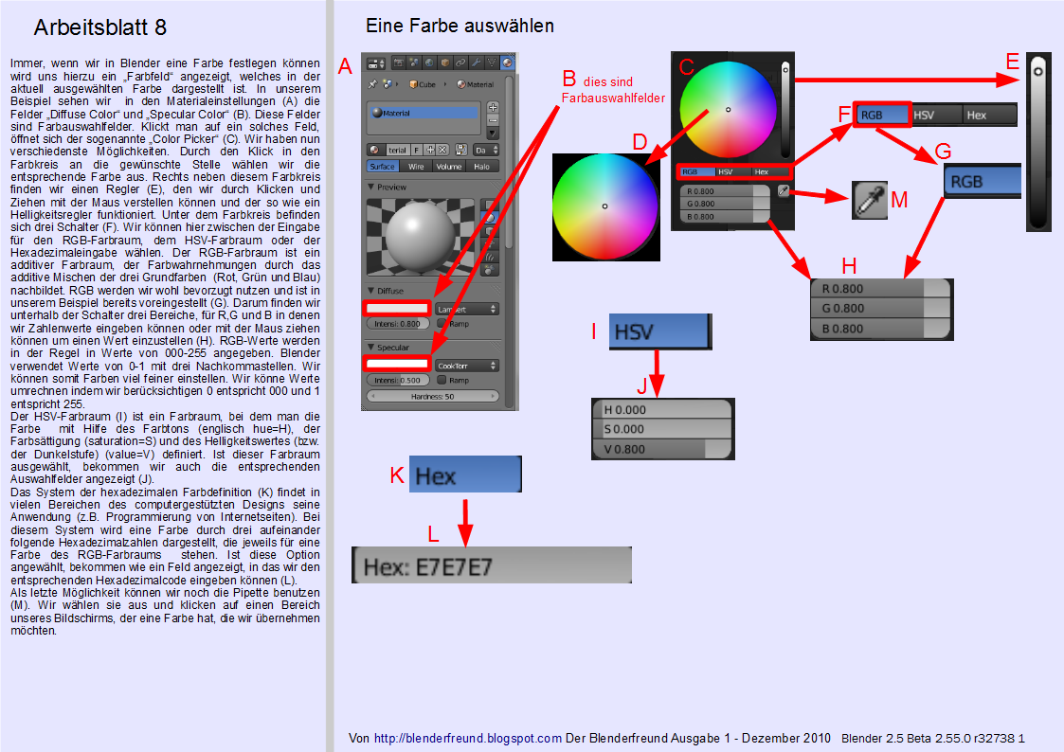
Task: Open the Specular color swatch
Action: (397, 364)
